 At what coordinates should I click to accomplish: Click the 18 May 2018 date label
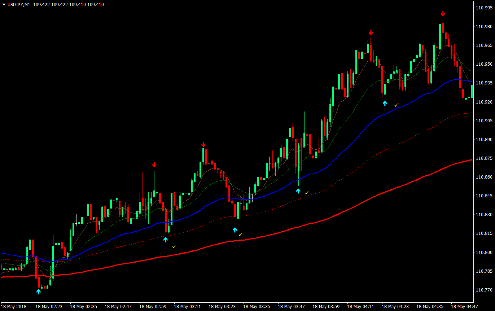point(14,306)
